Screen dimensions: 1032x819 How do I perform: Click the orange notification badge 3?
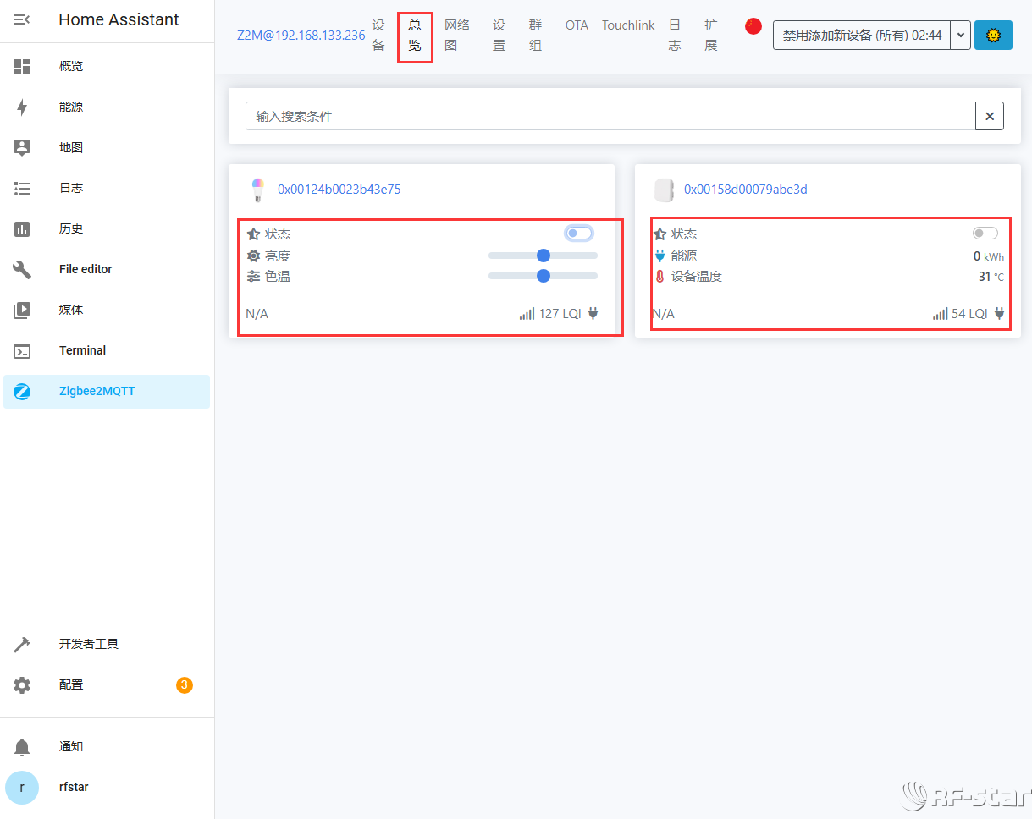[185, 685]
